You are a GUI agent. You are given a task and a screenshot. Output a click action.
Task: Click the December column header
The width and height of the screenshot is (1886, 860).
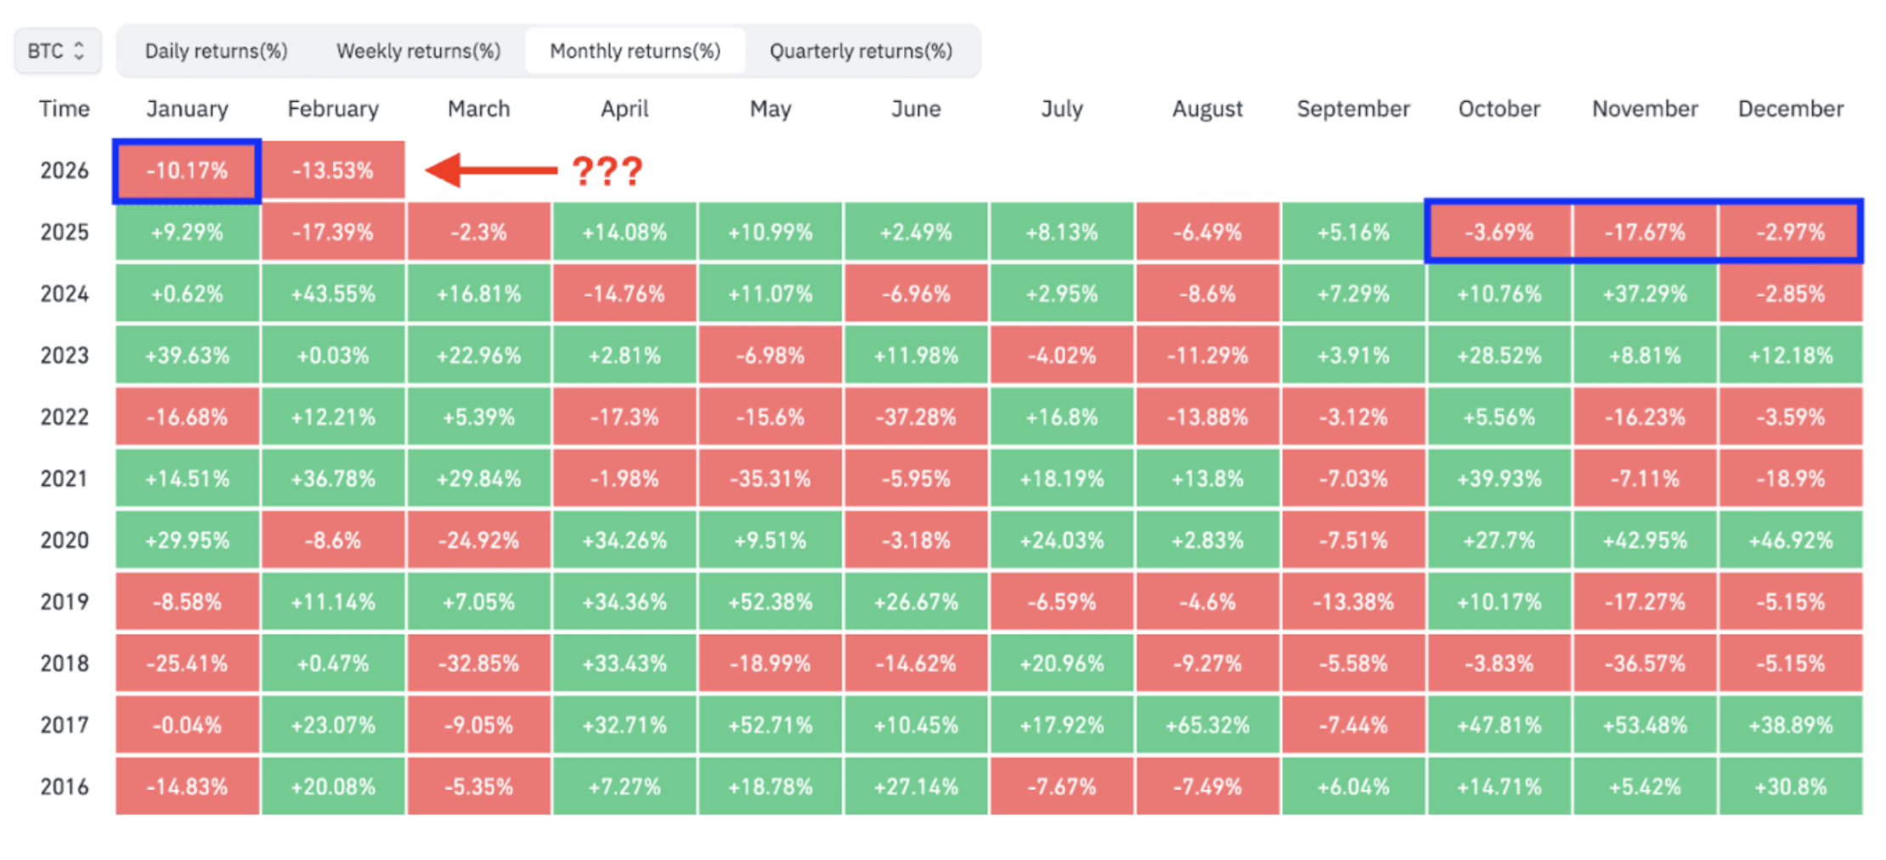[x=1790, y=109]
